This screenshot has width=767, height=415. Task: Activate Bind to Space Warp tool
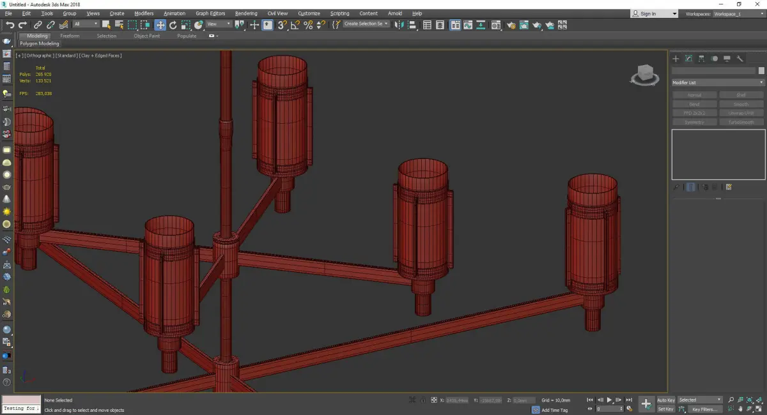[64, 25]
